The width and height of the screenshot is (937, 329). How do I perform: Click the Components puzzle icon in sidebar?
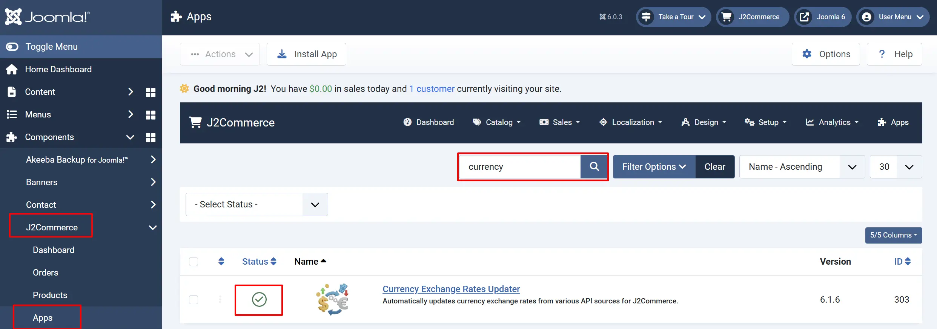pos(12,137)
